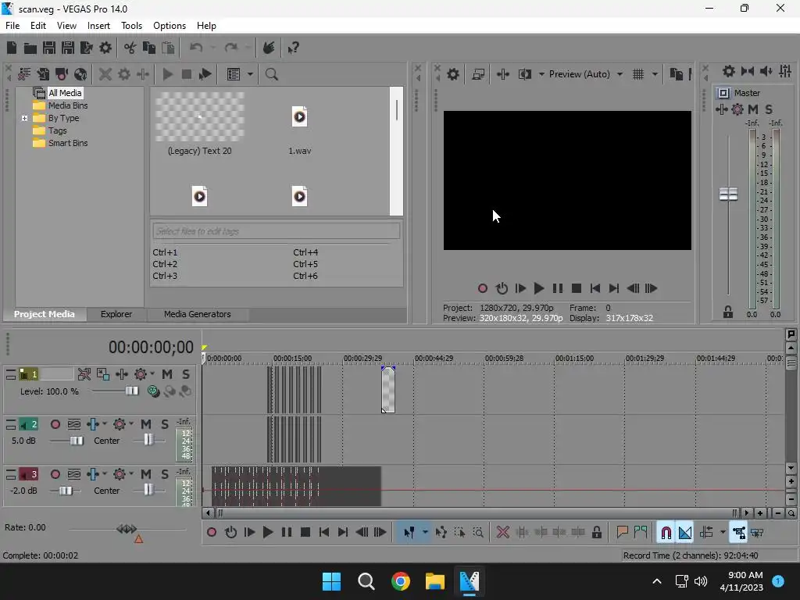
Task: Select the 1.wav media file
Action: (x=299, y=117)
